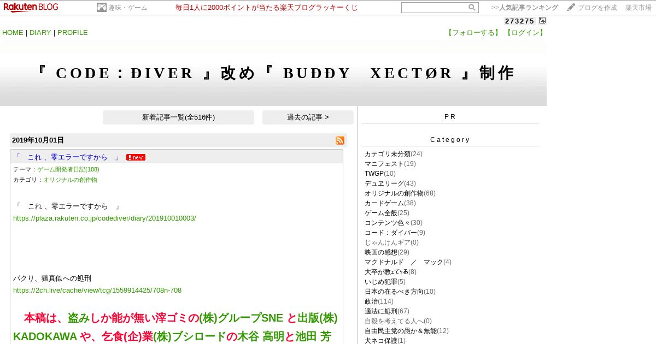Click the search magnifier icon

(472, 8)
